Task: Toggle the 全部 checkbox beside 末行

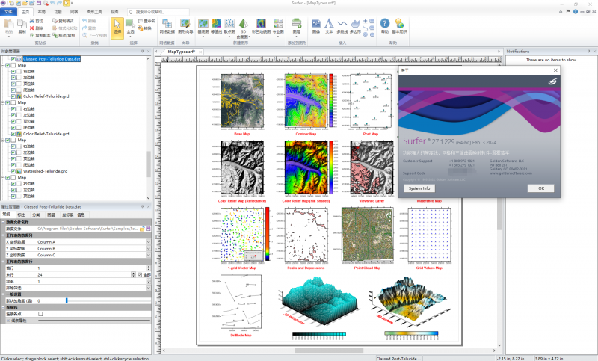Action: [139, 275]
